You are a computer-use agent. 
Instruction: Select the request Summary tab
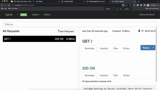pos(89,48)
